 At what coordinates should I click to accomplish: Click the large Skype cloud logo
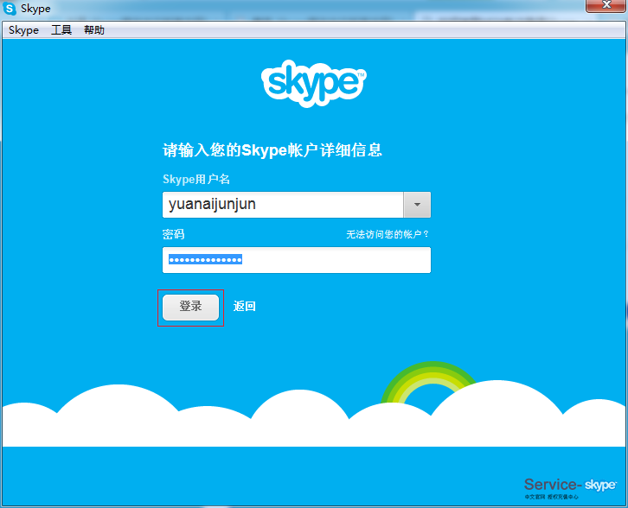[313, 83]
